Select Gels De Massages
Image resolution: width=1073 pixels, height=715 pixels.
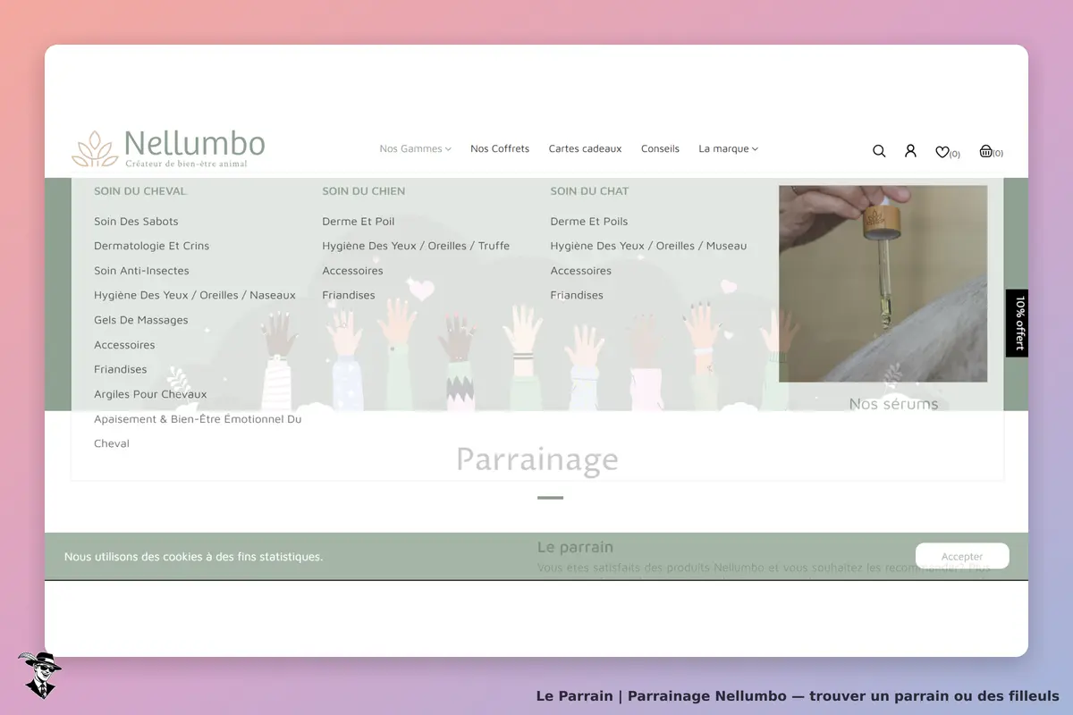click(141, 320)
